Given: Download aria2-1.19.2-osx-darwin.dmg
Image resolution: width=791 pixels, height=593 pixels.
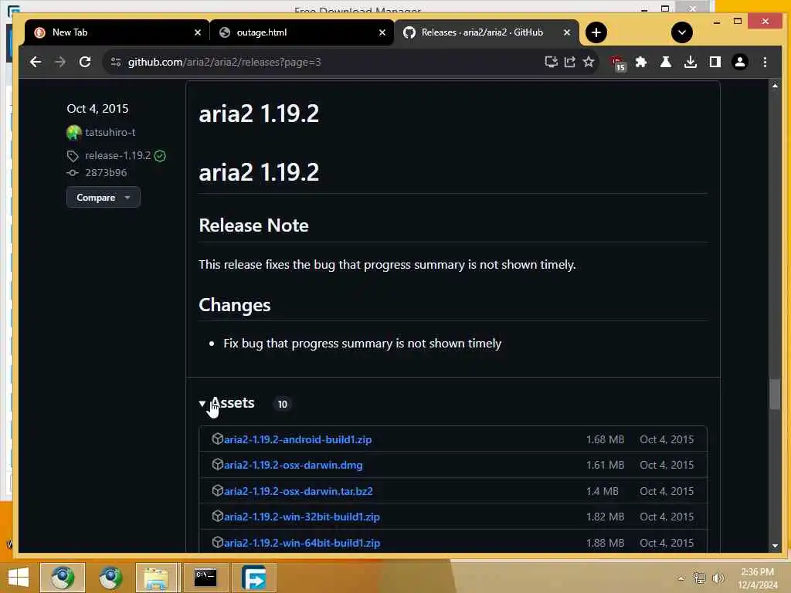Looking at the screenshot, I should (x=293, y=465).
